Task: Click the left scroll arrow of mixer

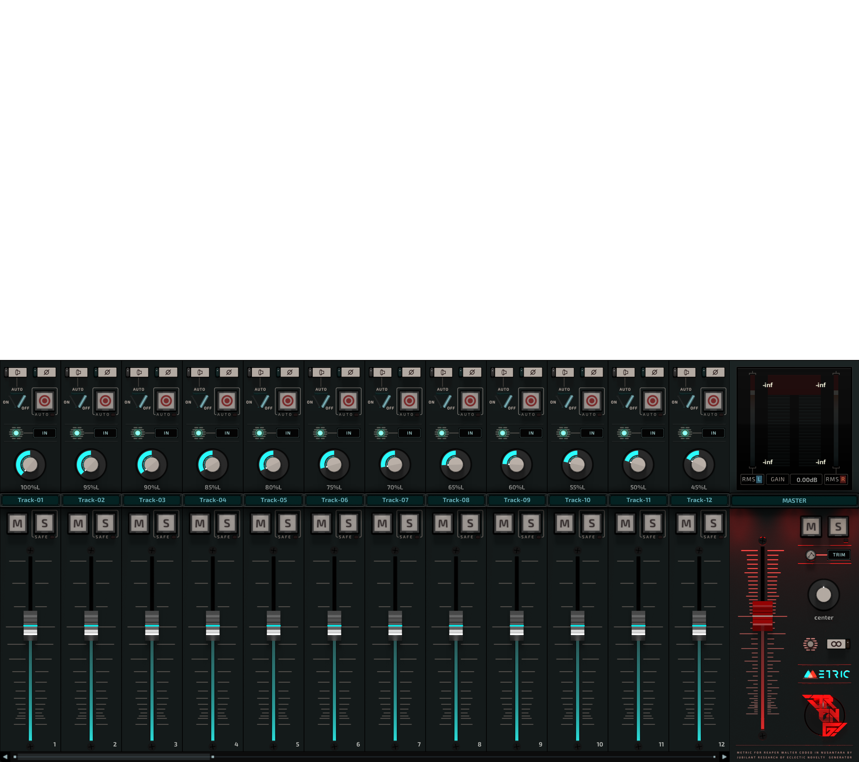Action: tap(5, 757)
